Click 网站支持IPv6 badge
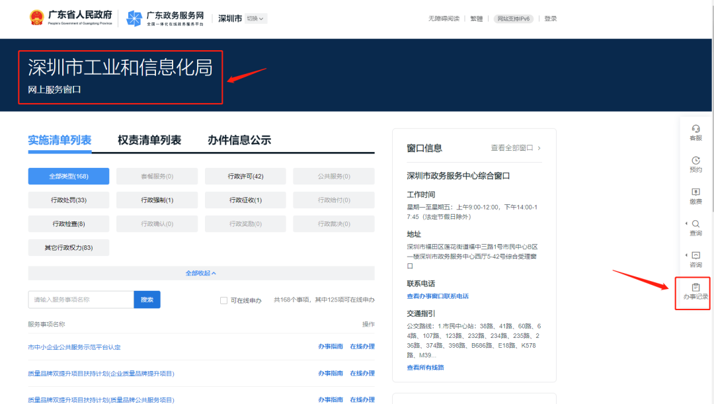Screen dimensions: 714x404 click(x=513, y=19)
